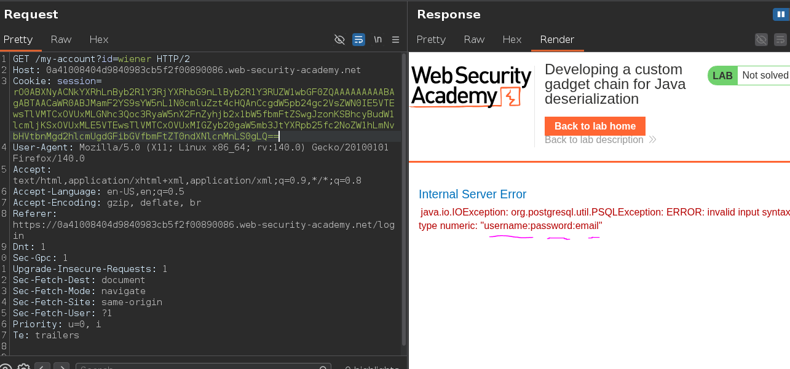Click the Back to lab home button
790x369 pixels.
pyautogui.click(x=595, y=126)
